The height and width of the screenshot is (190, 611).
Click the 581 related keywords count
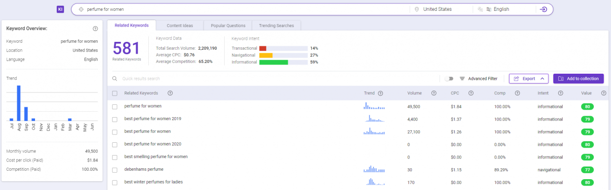[x=127, y=48]
